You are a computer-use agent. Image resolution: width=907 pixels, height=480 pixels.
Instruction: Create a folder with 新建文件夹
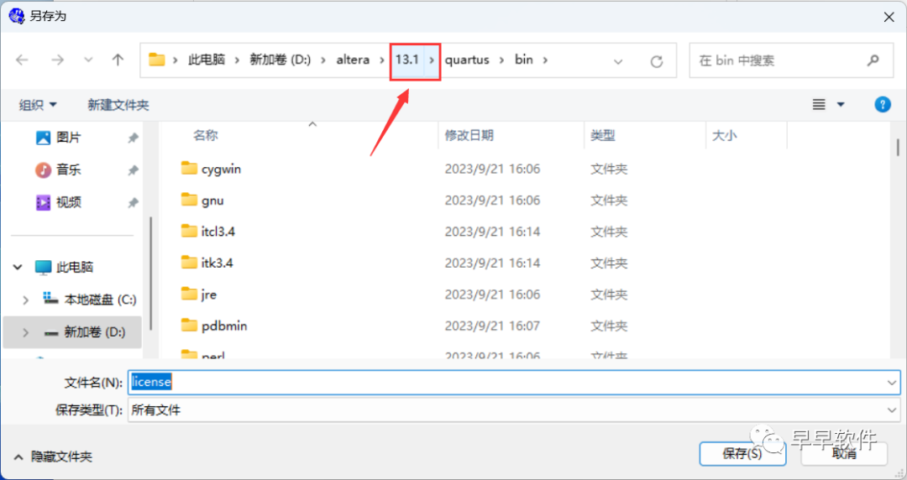click(x=118, y=105)
